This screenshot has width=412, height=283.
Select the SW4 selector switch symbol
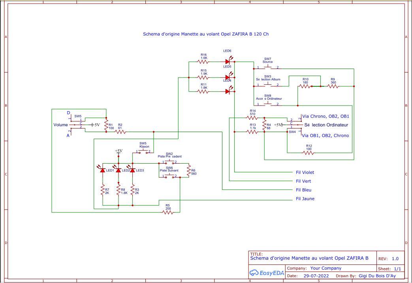pos(294,125)
